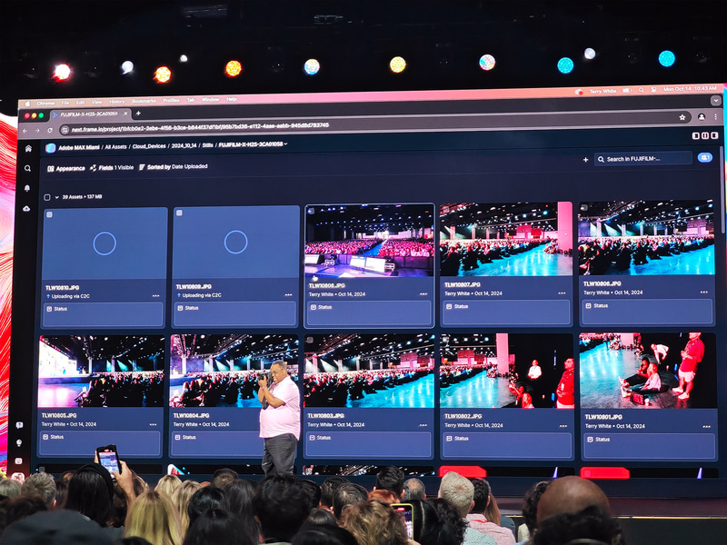
Task: Go to the Stills folder in the breadcrumb
Action: (208, 145)
